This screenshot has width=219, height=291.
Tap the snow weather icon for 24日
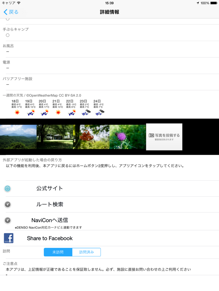click(x=99, y=112)
